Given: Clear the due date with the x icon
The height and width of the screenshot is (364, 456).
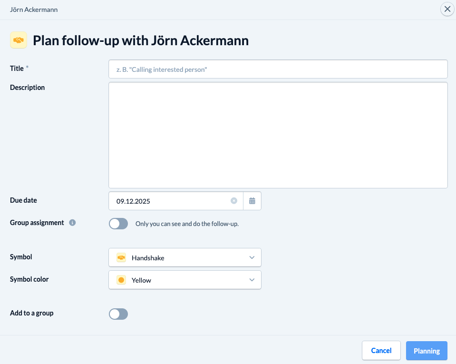Looking at the screenshot, I should point(234,201).
